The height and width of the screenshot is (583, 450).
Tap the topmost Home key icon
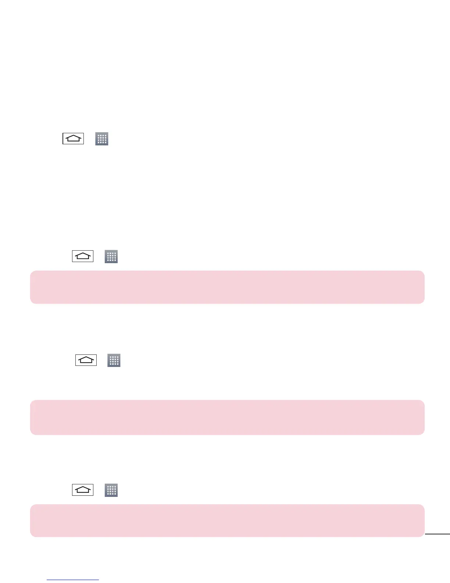click(x=73, y=138)
